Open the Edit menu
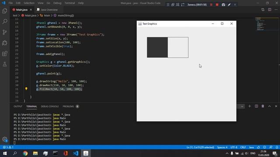 tap(18, 3)
